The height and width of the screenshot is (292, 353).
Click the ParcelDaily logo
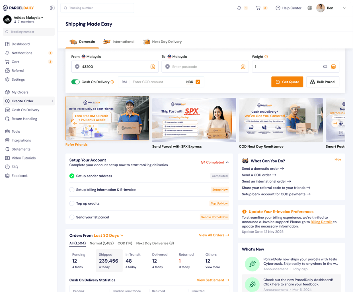[x=18, y=8]
